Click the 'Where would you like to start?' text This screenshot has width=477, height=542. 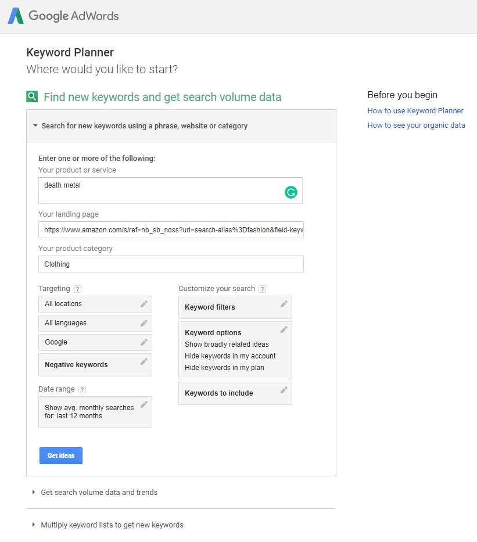102,70
